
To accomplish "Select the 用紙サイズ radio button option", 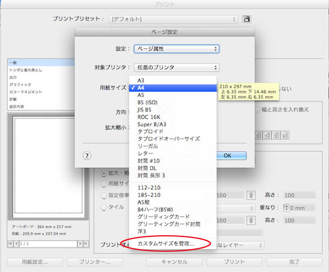I will pyautogui.click(x=104, y=184).
